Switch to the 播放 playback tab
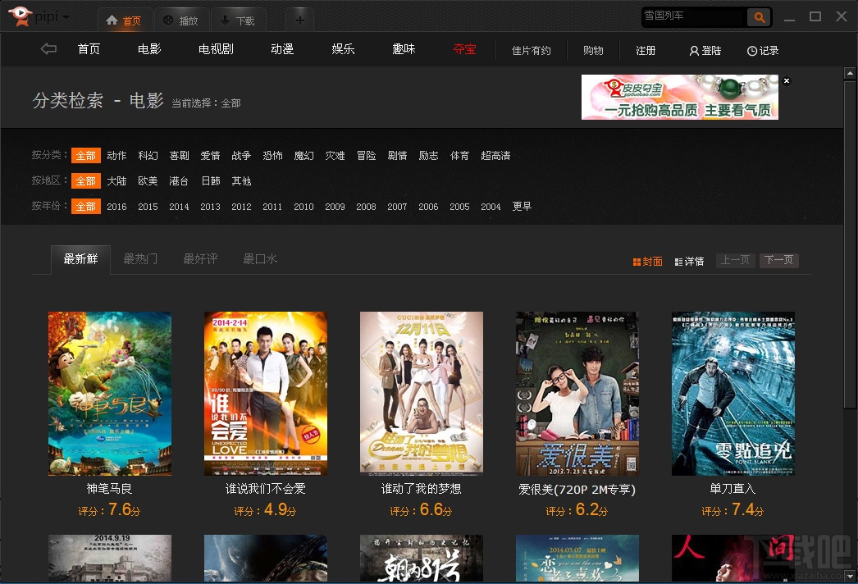The height and width of the screenshot is (584, 858). pos(181,21)
